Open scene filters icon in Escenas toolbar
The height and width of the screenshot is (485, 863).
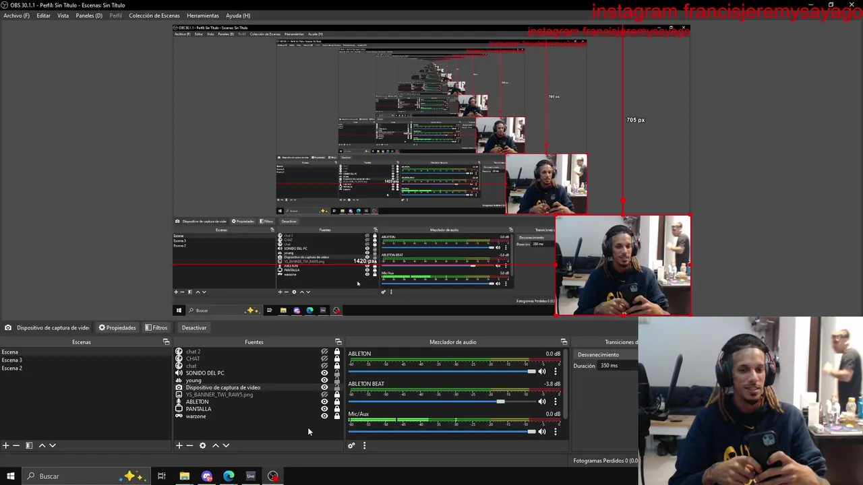coord(29,445)
